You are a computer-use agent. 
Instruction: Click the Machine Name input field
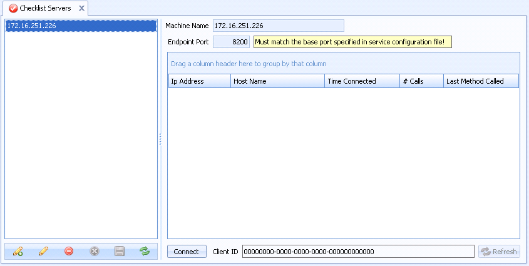coord(278,26)
